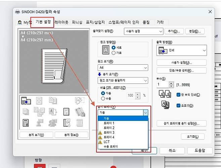The image size is (221, 168).
Task: Switch to the 표지/삽입지 tab
Action: tap(95, 22)
